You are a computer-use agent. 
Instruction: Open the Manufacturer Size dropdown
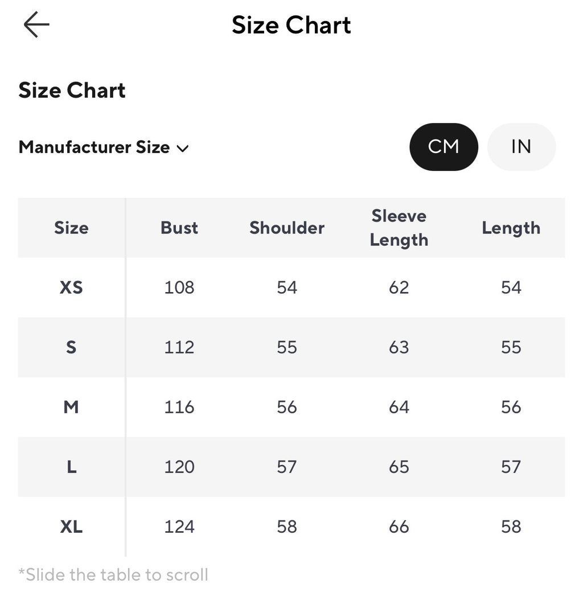point(104,147)
